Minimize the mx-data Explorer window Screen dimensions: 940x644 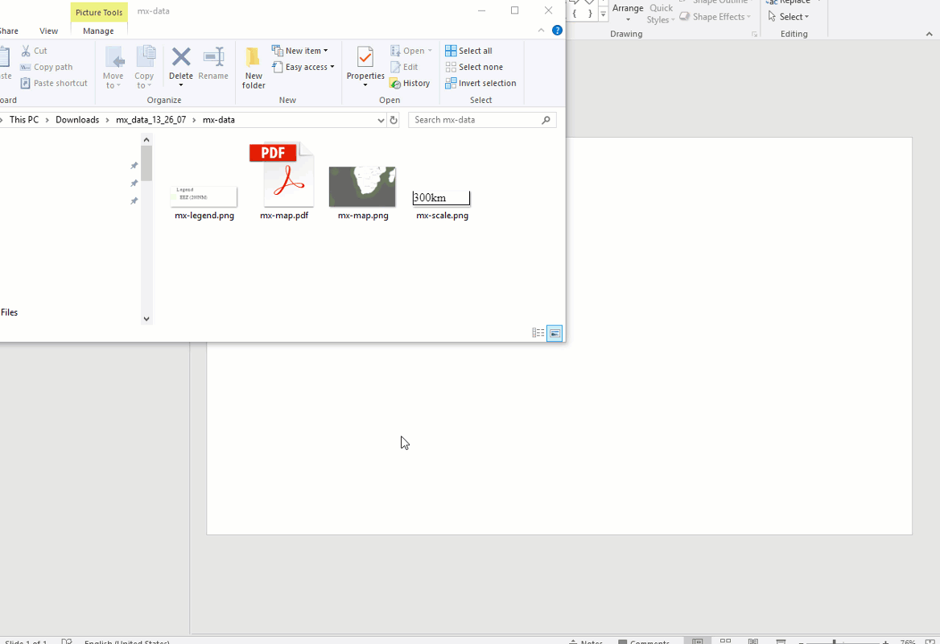(x=481, y=10)
